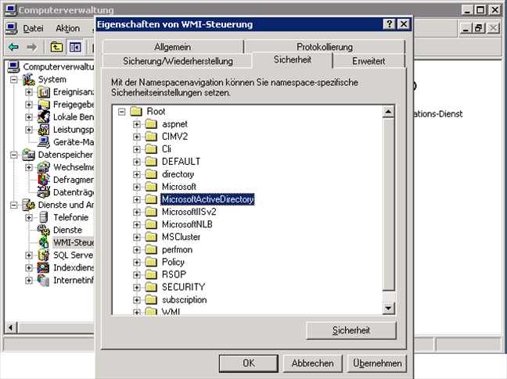Click the Dienste und Anwendungen icon

pyautogui.click(x=29, y=205)
